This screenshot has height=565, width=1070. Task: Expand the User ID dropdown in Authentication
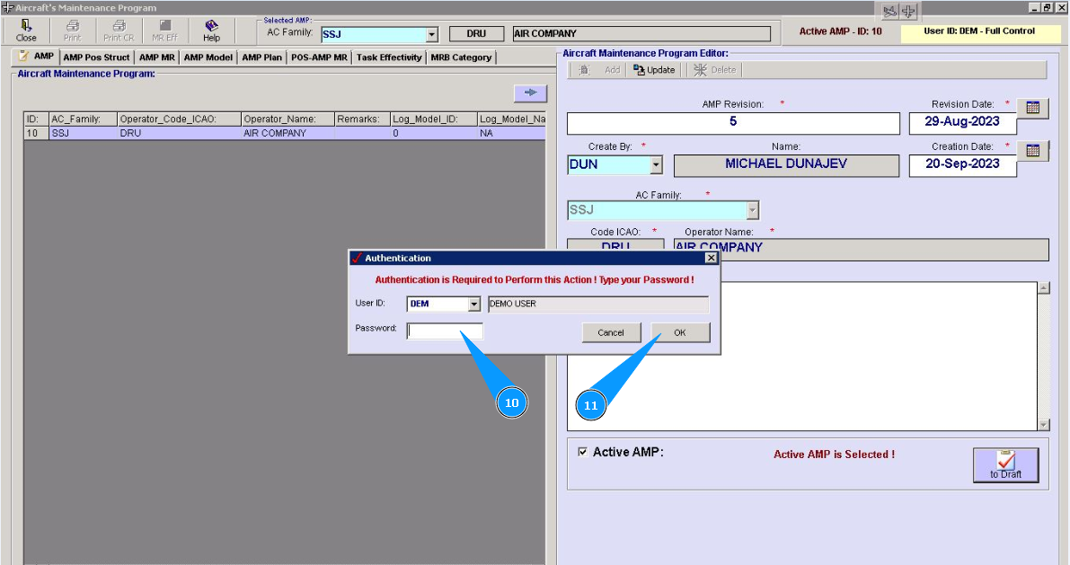[474, 305]
